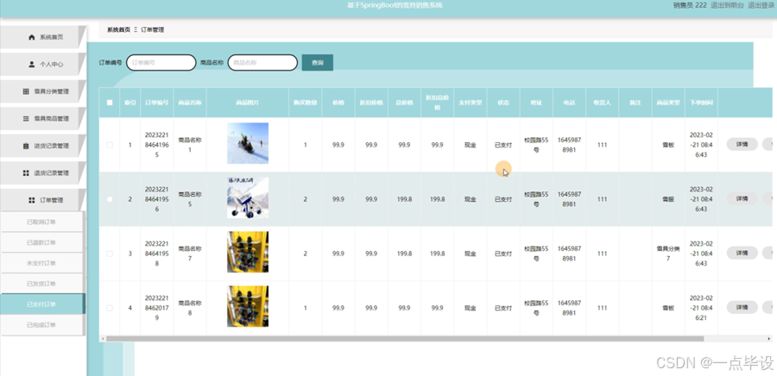Click the table scrollbar's left arrow
This screenshot has height=376, width=777.
pyautogui.click(x=103, y=339)
